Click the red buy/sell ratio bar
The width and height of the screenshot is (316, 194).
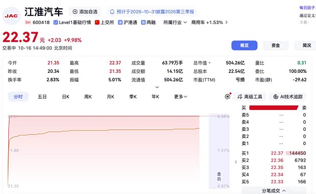(274, 107)
